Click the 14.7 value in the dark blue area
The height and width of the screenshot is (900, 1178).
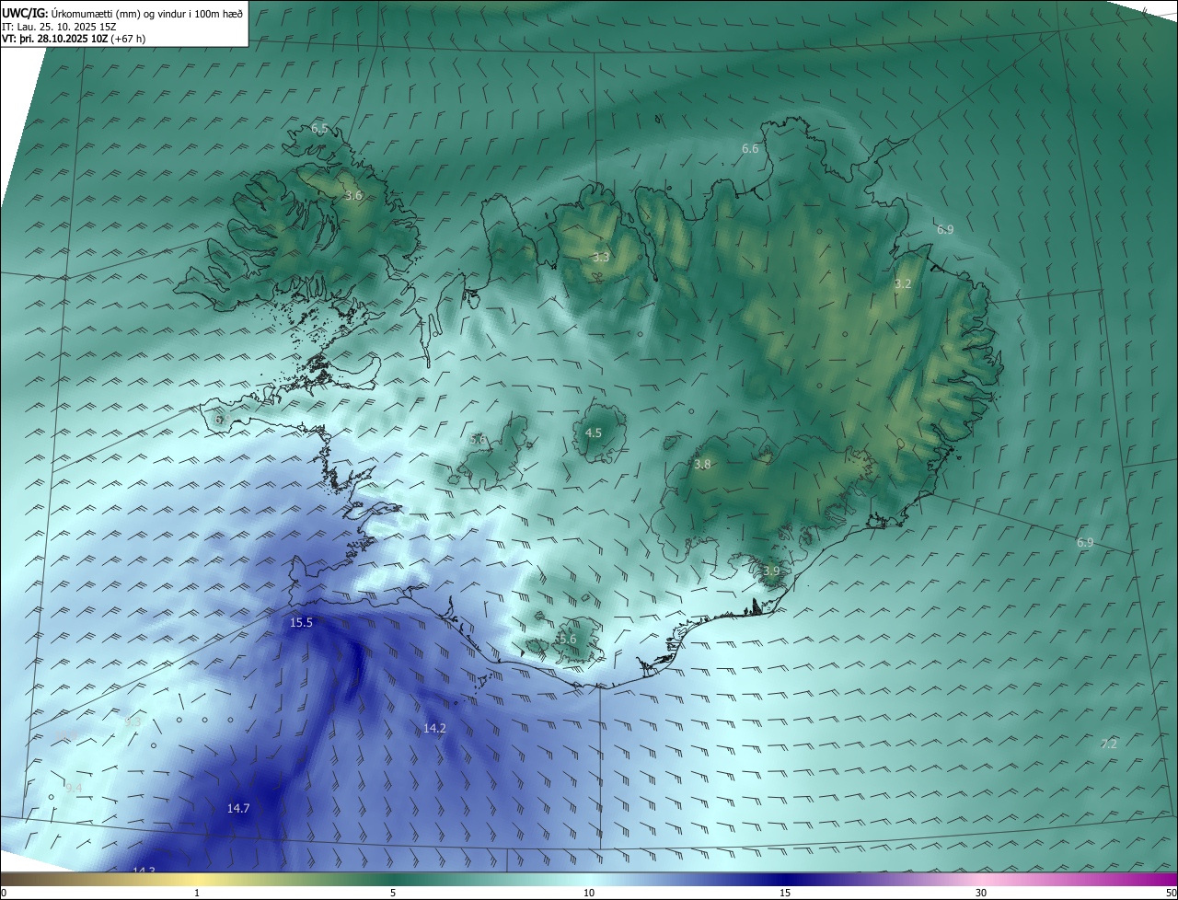[x=238, y=809]
